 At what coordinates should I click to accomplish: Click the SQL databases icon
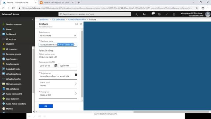click(4, 89)
